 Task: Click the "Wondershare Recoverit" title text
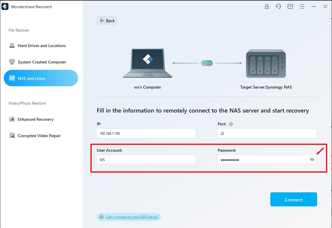tap(31, 7)
